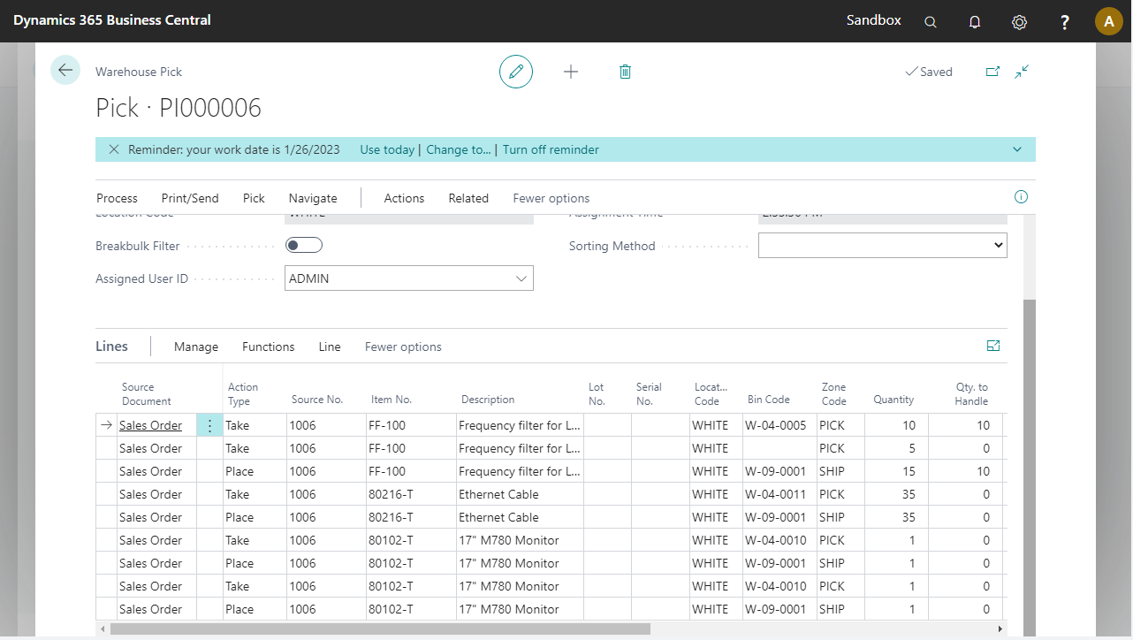The height and width of the screenshot is (640, 1133).
Task: Expand Lines part to full screen
Action: (x=993, y=347)
